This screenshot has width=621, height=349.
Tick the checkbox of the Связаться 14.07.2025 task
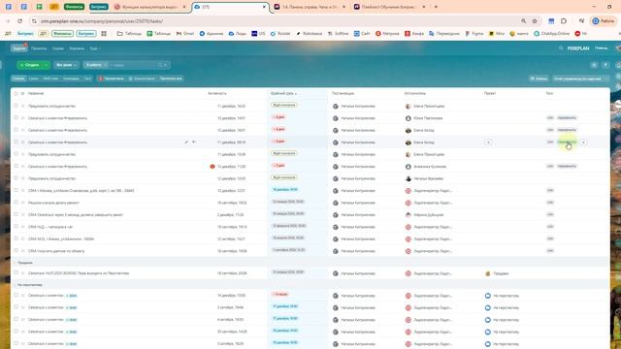click(16, 272)
